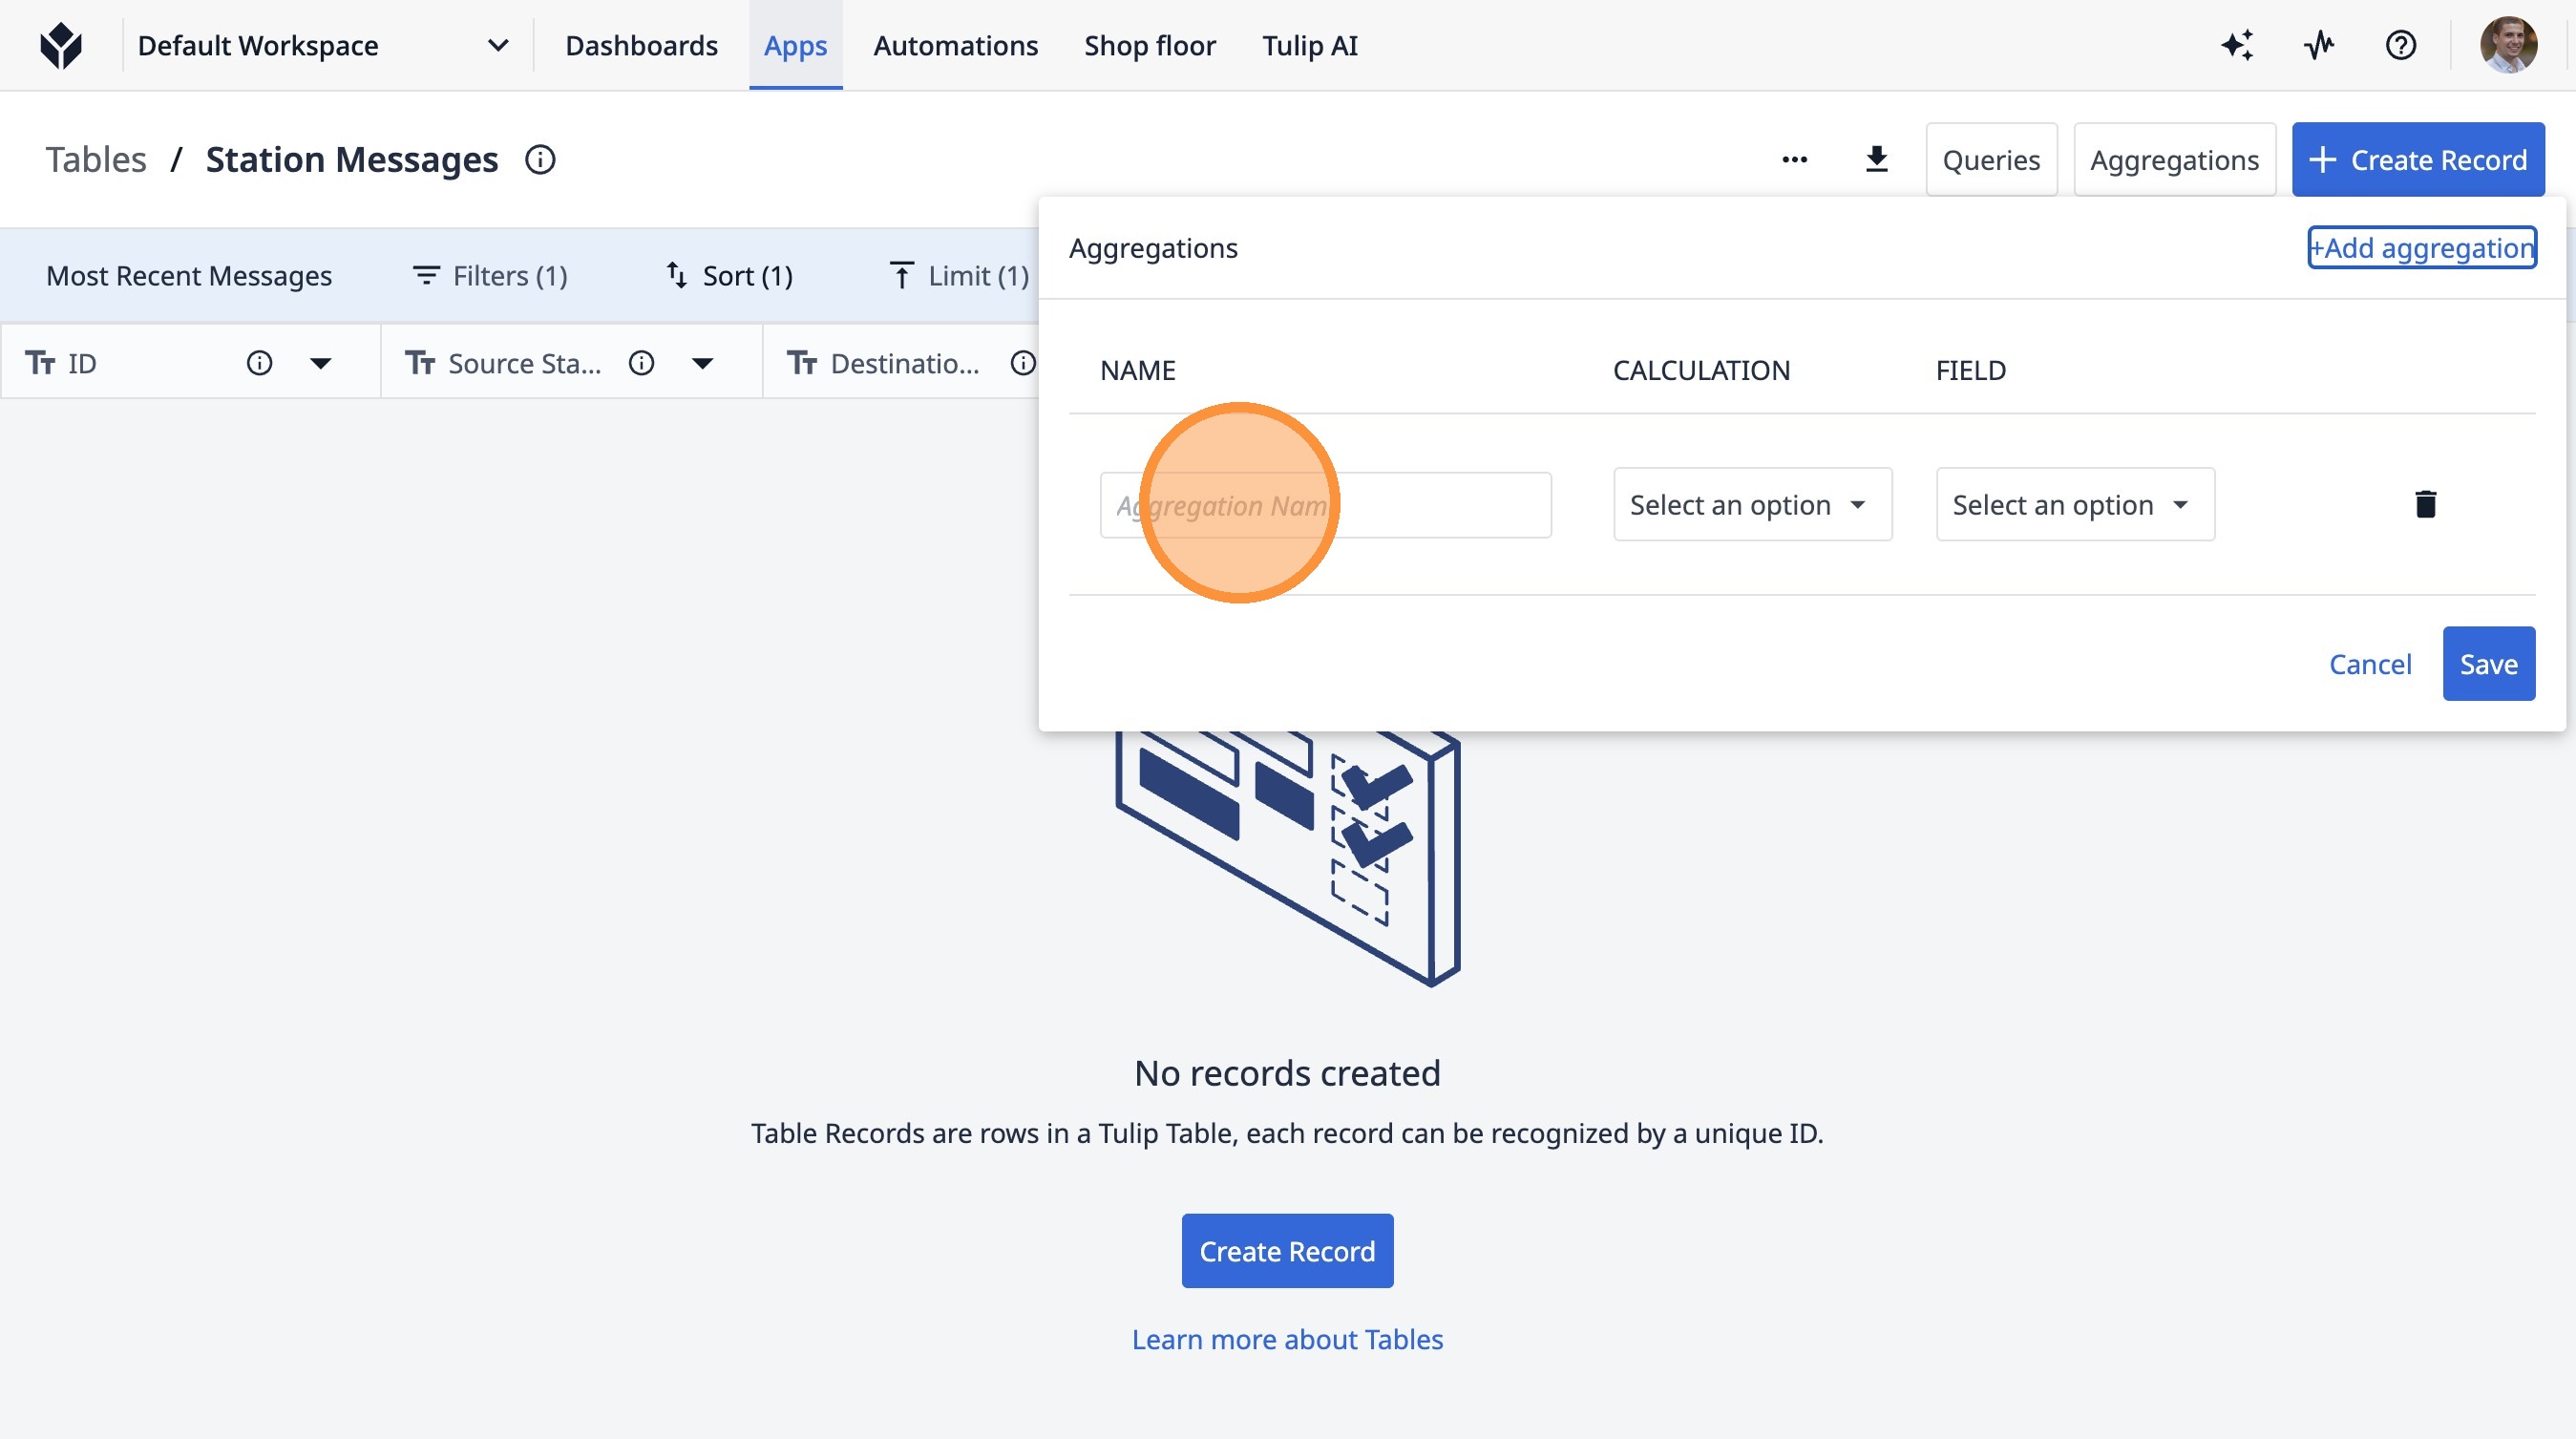Click the Save aggregation button

2488,664
